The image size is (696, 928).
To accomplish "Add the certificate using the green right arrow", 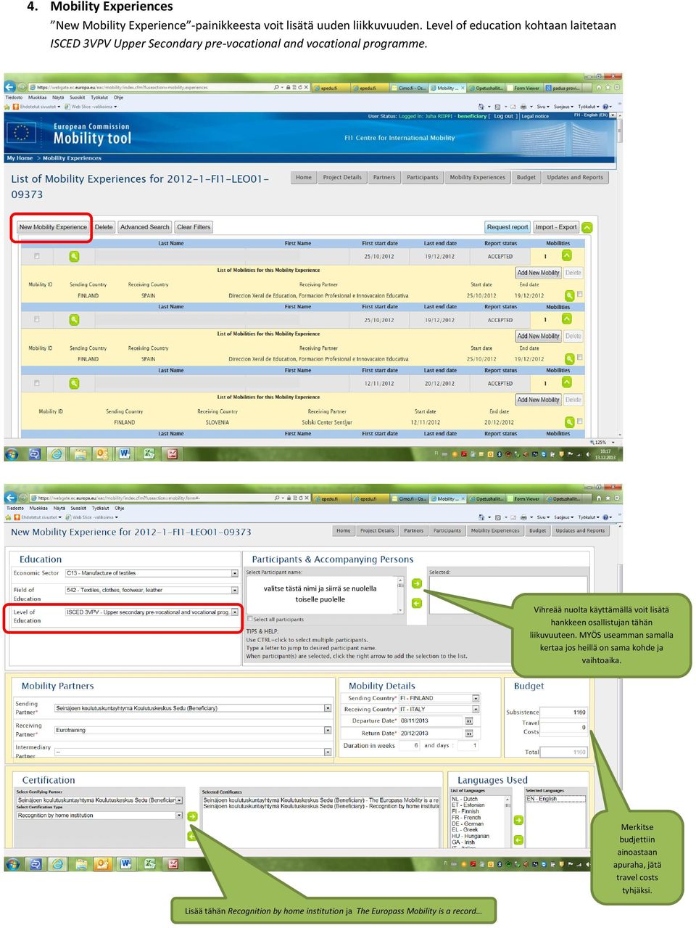I will 192,816.
